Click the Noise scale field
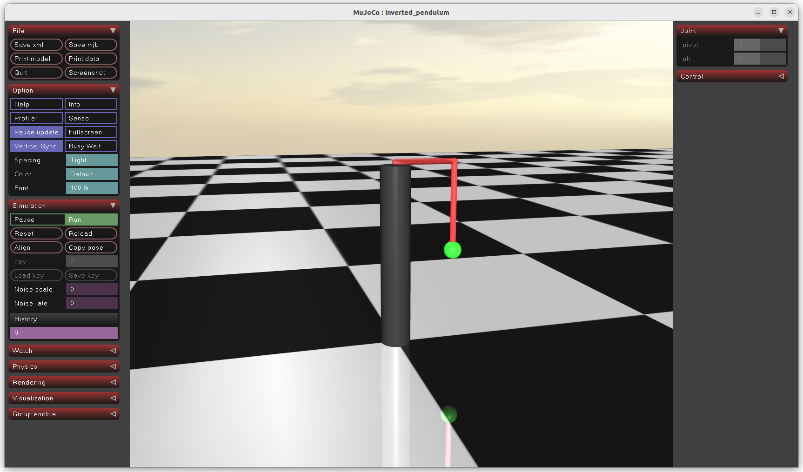Screen dimensions: 803x472 (x=92, y=289)
